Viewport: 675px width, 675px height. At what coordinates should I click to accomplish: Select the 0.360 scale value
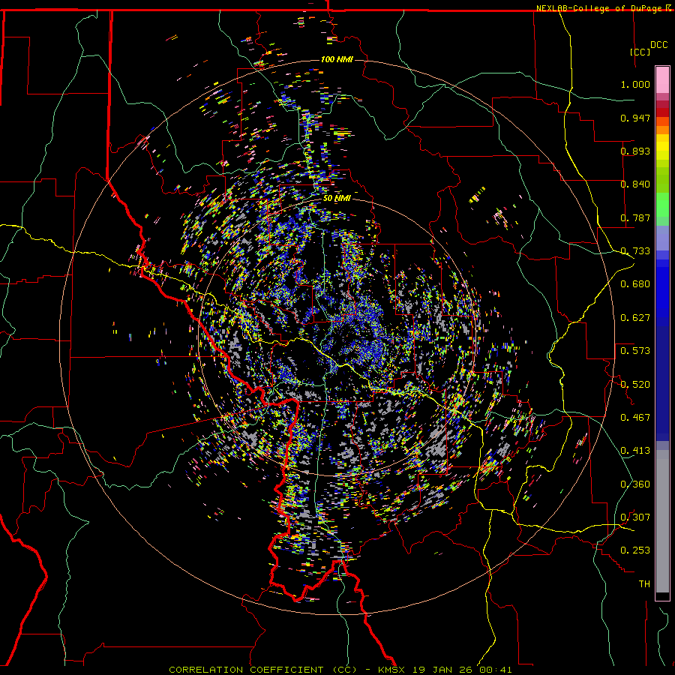pyautogui.click(x=635, y=484)
